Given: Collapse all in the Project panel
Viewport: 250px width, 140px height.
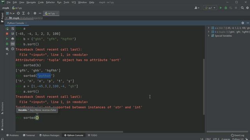Looking at the screenshot, I should [x=29, y=13].
